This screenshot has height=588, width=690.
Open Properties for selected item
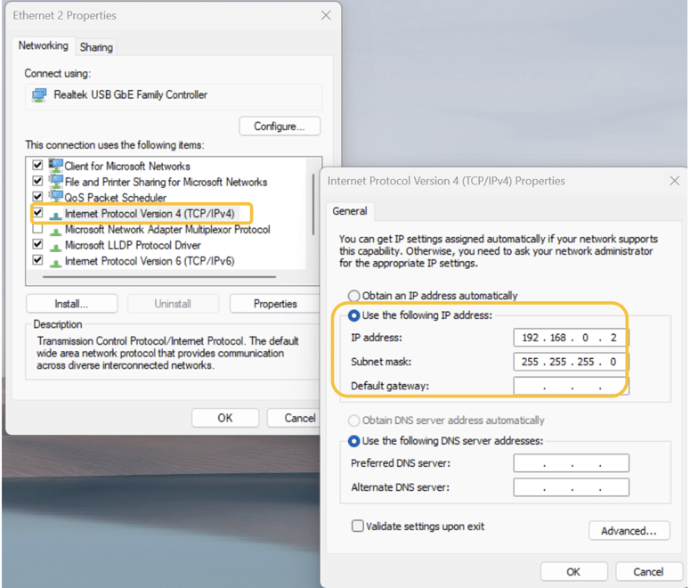point(275,304)
